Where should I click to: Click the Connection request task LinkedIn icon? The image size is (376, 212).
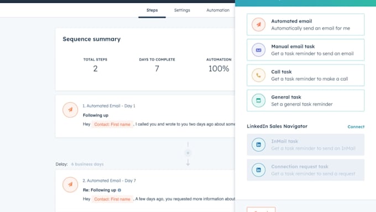(x=259, y=170)
